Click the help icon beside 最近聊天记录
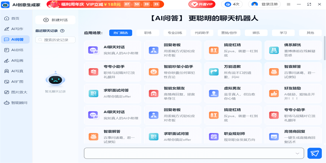 [62, 31]
